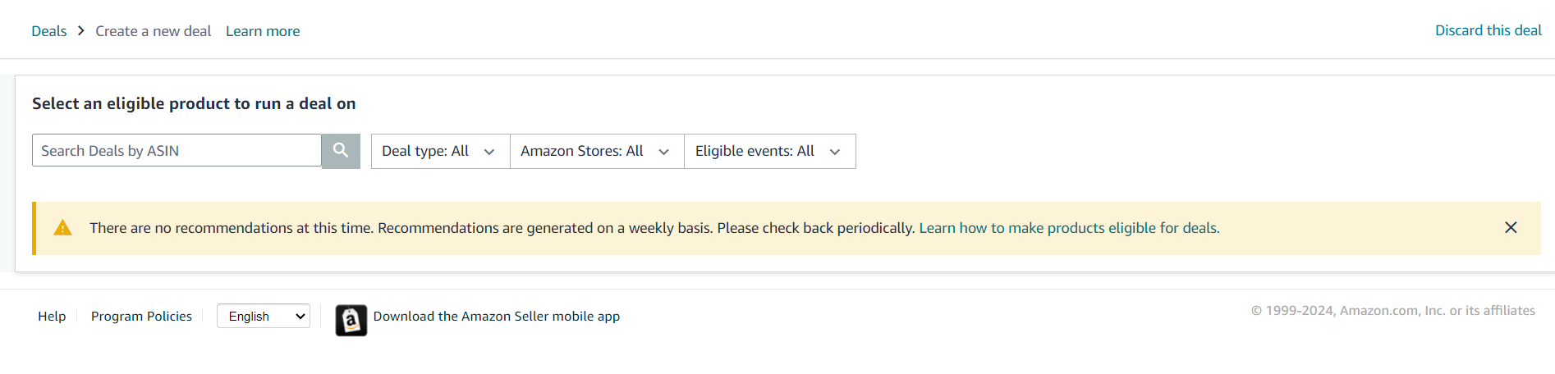The width and height of the screenshot is (1555, 374).
Task: Expand the Amazon Stores: All filter
Action: click(597, 151)
